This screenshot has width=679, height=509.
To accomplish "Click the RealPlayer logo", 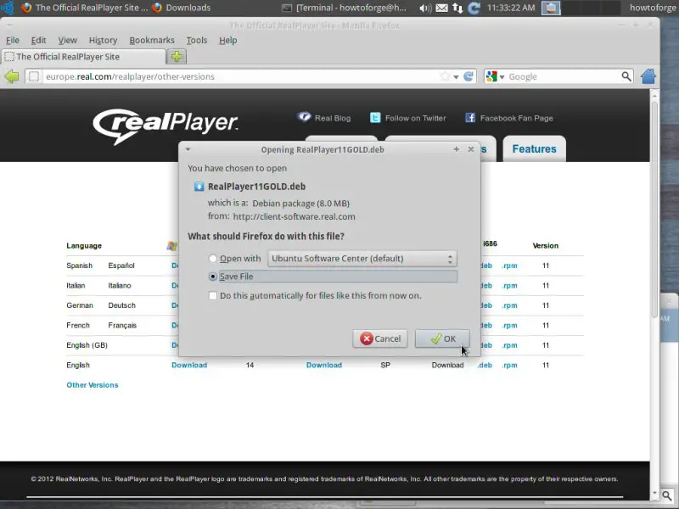I will (x=165, y=126).
